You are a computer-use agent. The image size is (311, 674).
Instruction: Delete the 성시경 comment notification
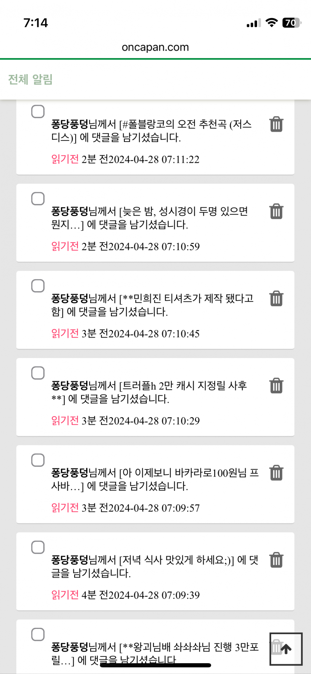tap(276, 212)
